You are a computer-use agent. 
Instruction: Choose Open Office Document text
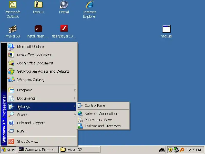tap(35, 63)
